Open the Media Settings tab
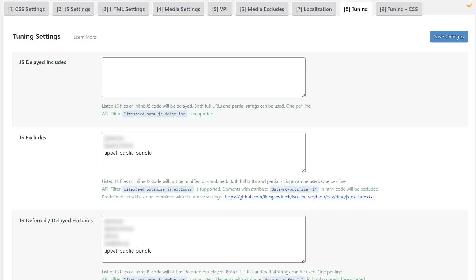Image resolution: width=476 pixels, height=280 pixels. click(x=178, y=9)
